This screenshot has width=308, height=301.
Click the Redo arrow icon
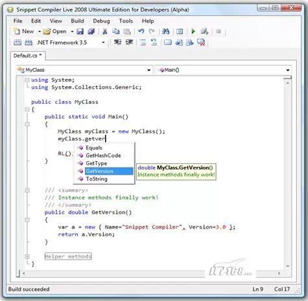point(152,32)
